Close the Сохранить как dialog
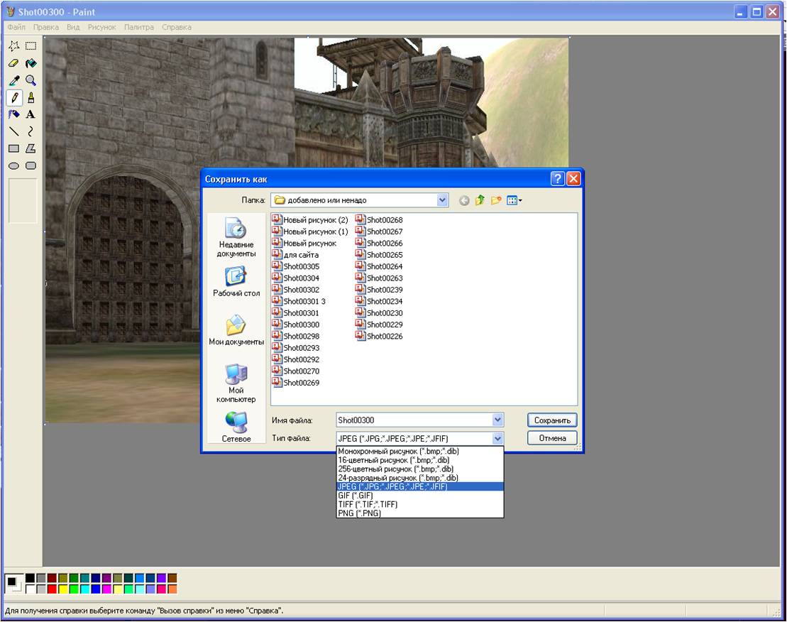Viewport: 787px width, 622px height. (x=573, y=179)
